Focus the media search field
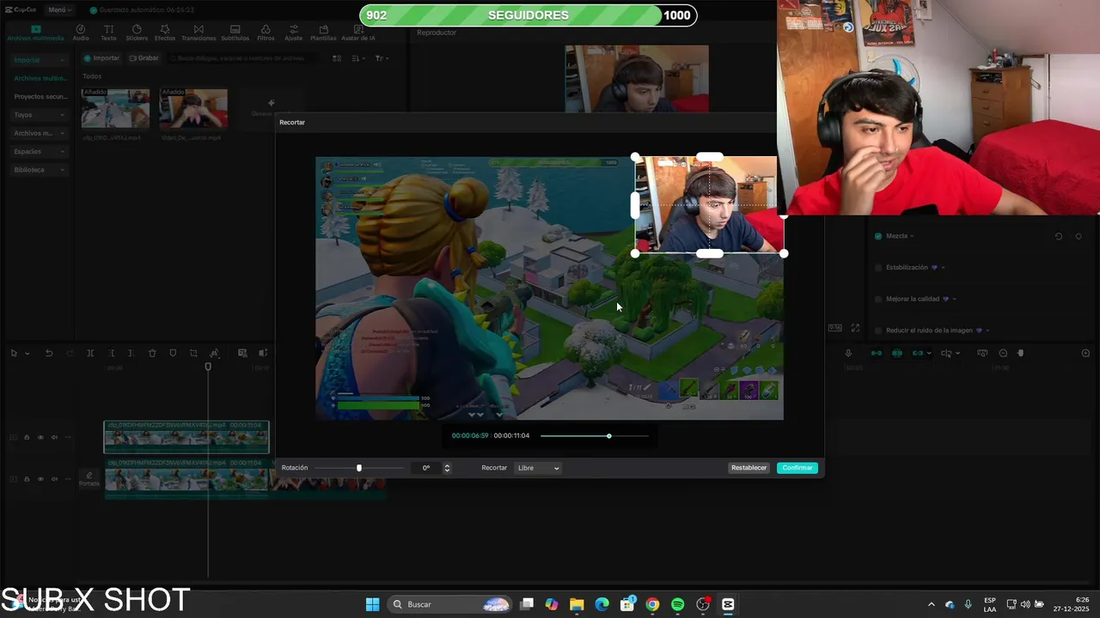Viewport: 1100px width, 618px height. click(245, 58)
